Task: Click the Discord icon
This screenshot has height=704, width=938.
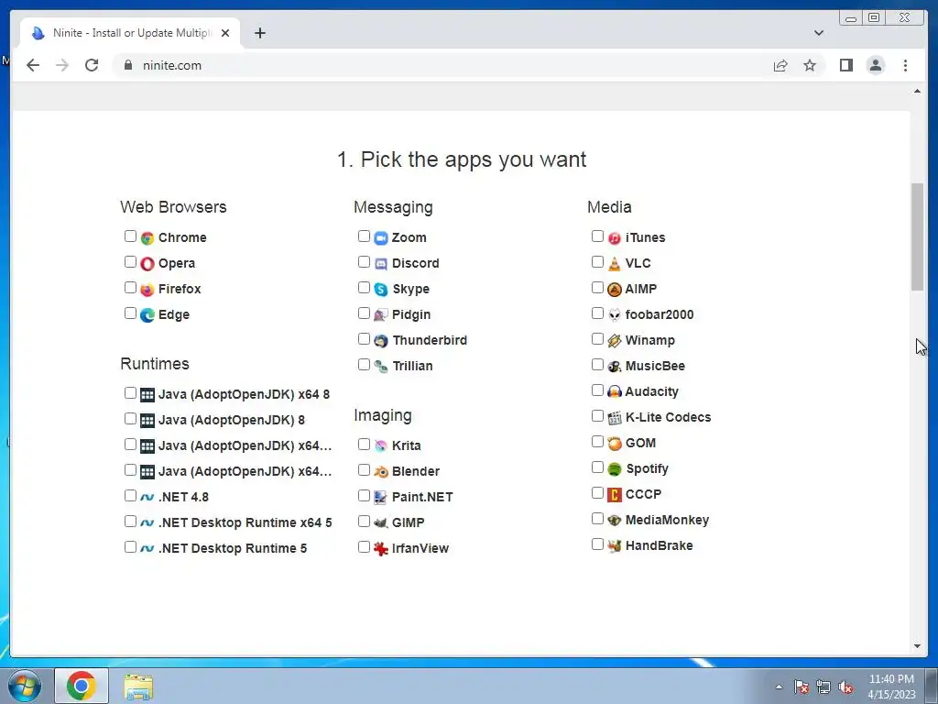Action: tap(381, 264)
